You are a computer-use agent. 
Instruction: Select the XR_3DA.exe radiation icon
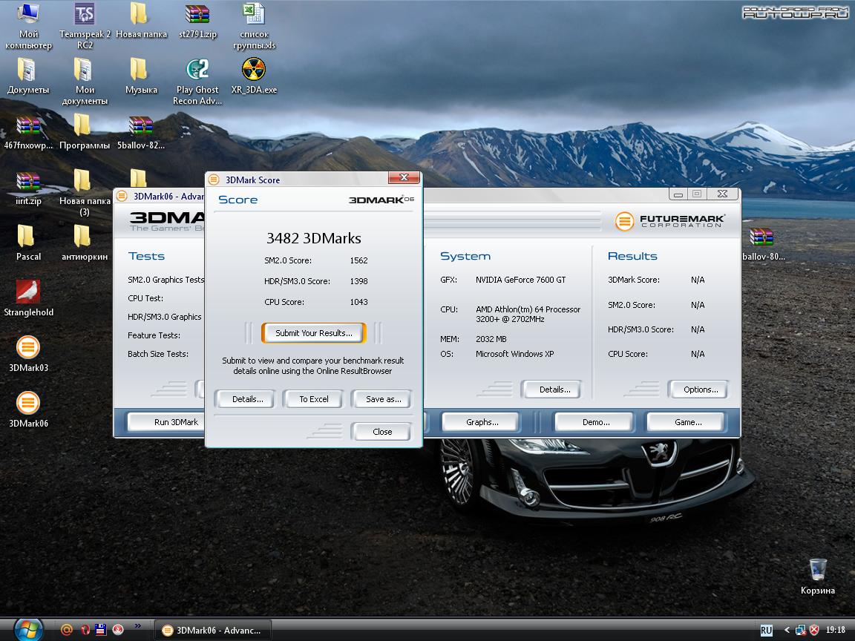[254, 76]
